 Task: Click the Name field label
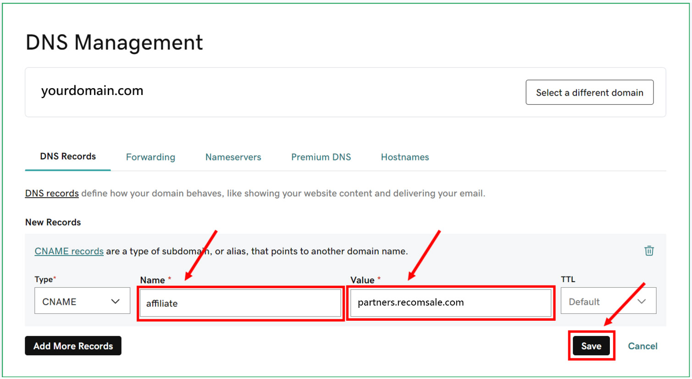pos(152,280)
